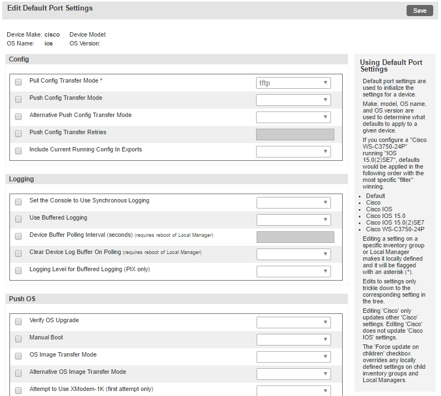Image resolution: width=441 pixels, height=396 pixels.
Task: Open Include Current Running Config dropdown
Action: (293, 151)
